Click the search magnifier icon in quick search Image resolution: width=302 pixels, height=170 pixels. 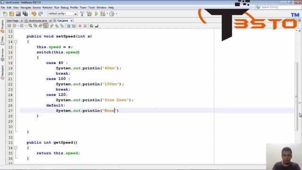258,7
